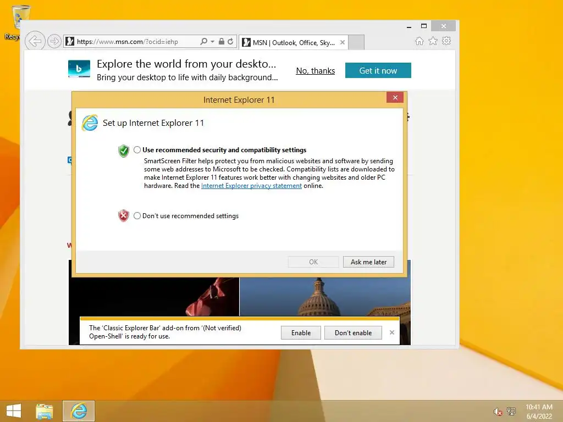Click the Internet Explorer logo in the dialog
The width and height of the screenshot is (563, 422).
90,123
